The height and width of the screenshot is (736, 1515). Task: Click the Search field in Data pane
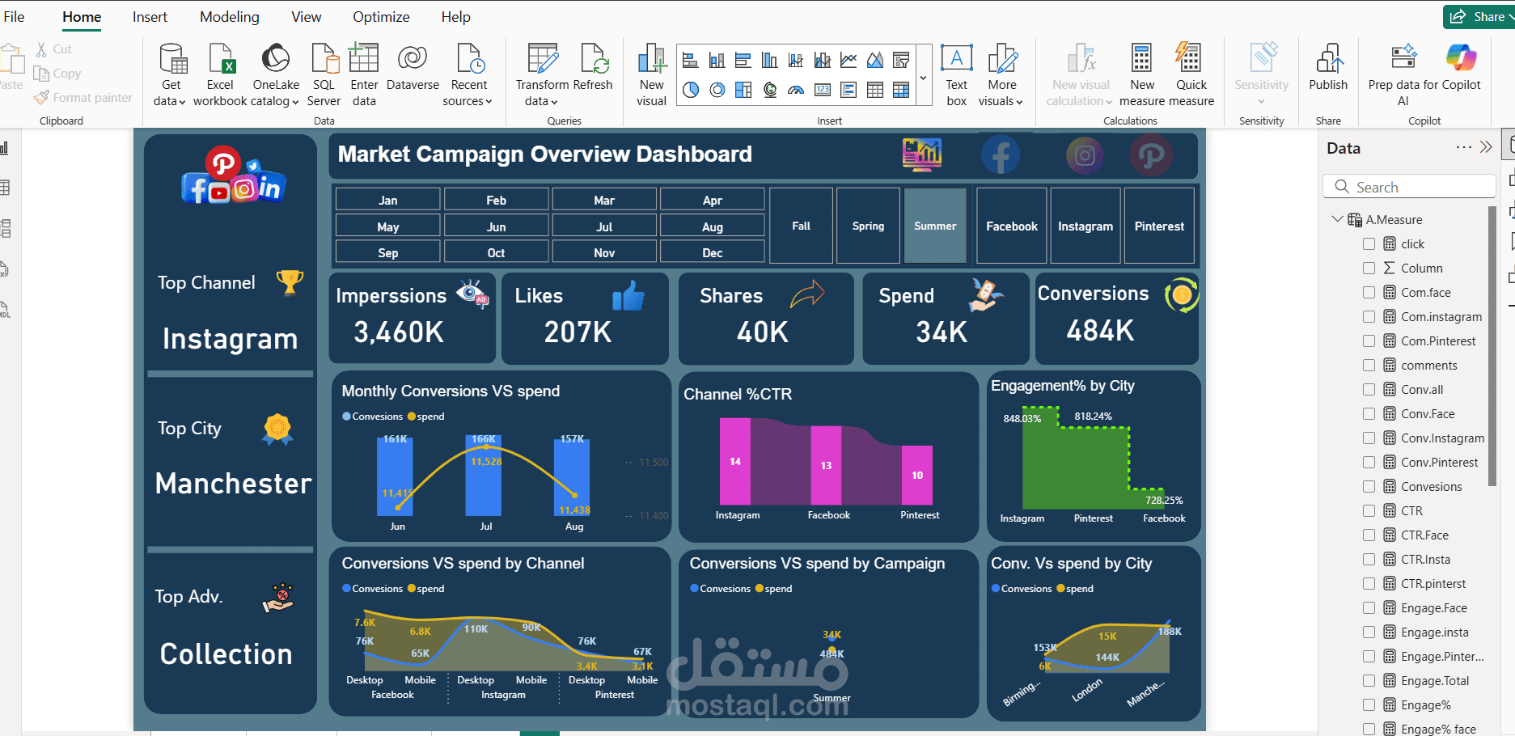[1409, 187]
